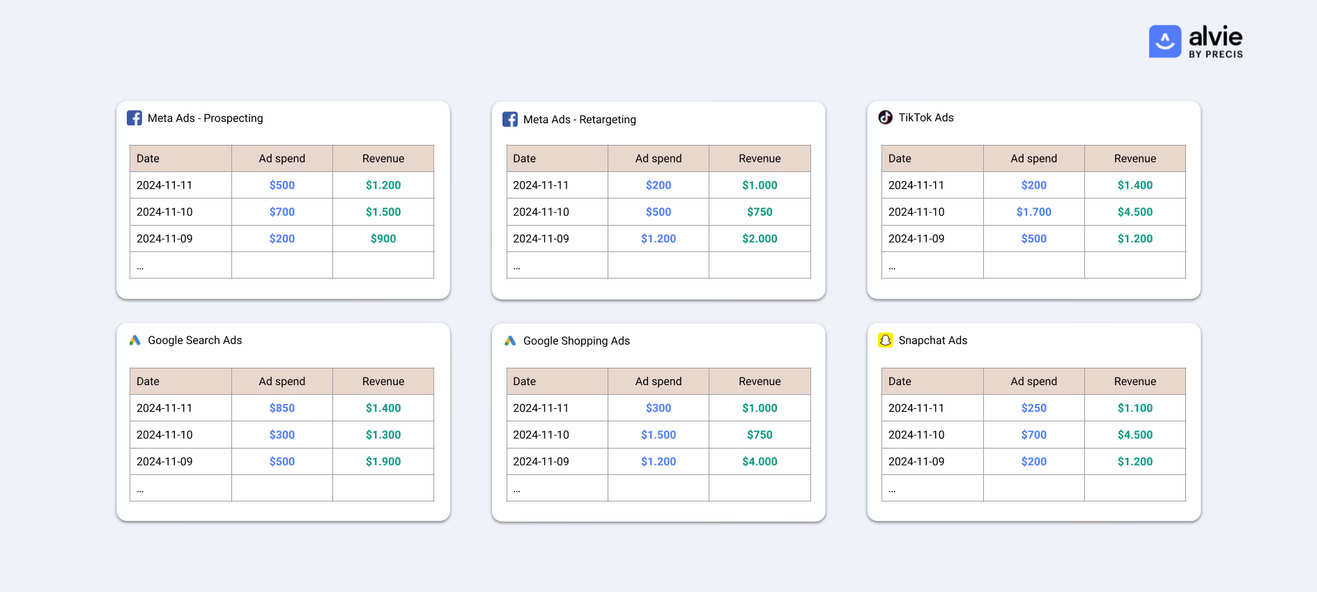Select 2024-11-10 date in Snapchat Ads table
This screenshot has height=592, width=1317.
pos(916,435)
